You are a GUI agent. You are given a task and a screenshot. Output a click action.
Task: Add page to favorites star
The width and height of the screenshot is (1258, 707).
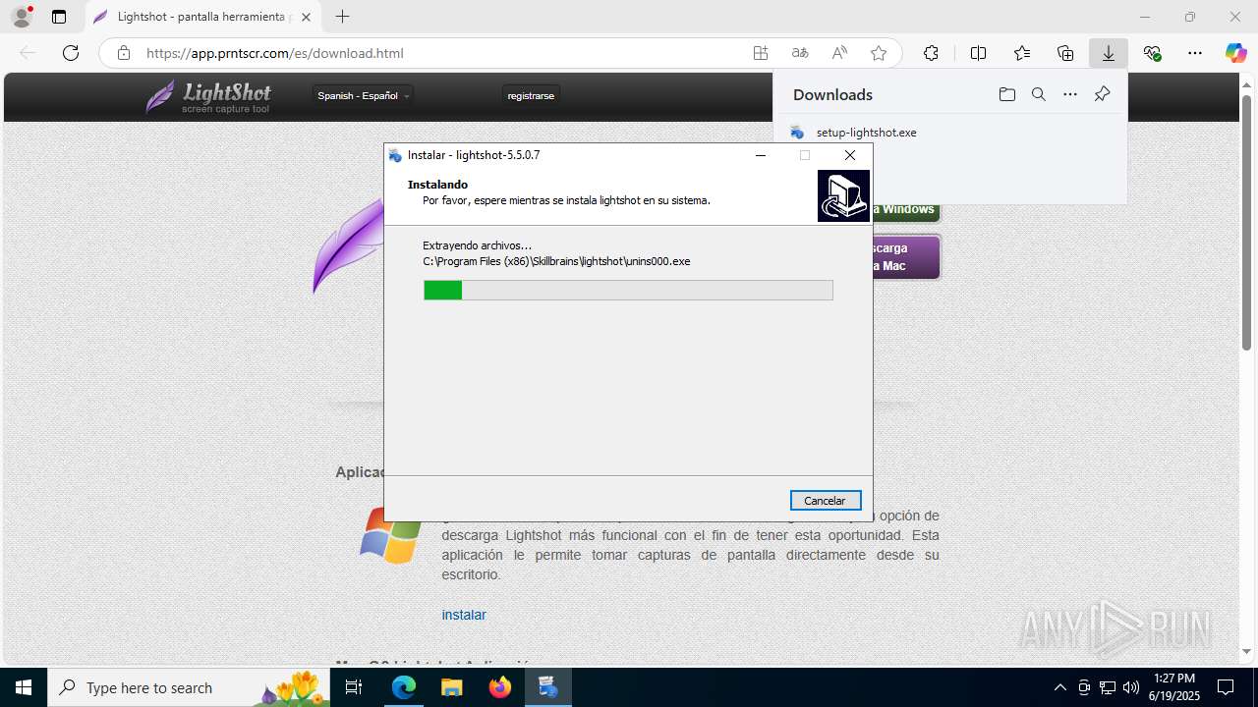tap(879, 53)
